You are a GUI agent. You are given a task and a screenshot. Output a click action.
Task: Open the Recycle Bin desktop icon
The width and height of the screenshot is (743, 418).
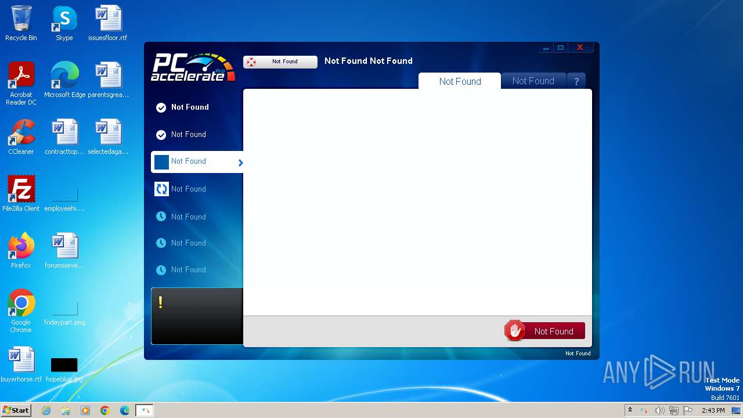click(21, 24)
